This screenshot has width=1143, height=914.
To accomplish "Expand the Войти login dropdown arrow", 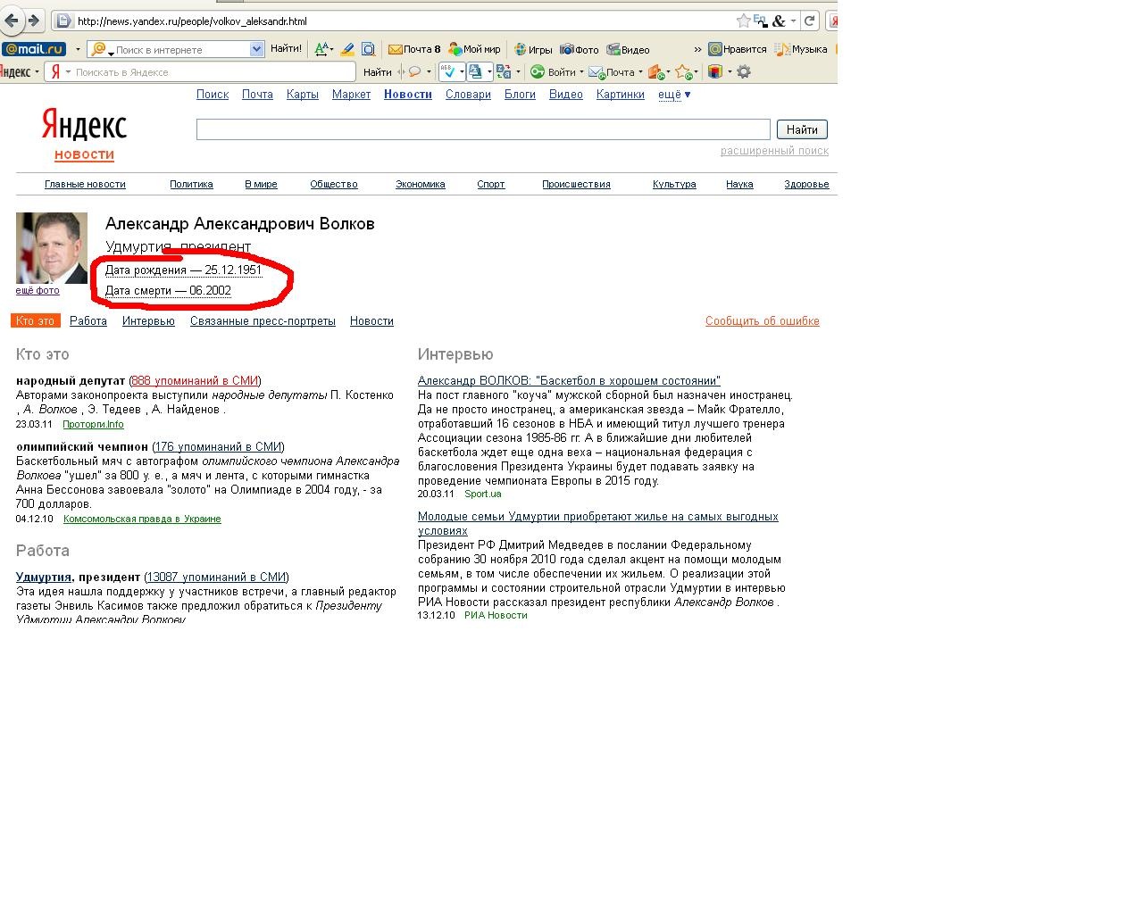I will 581,72.
